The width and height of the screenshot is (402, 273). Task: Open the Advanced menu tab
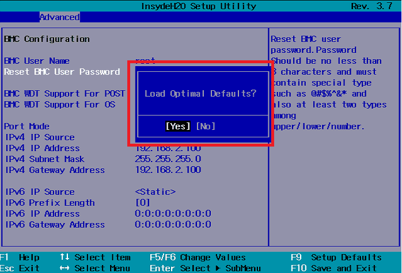coord(59,17)
